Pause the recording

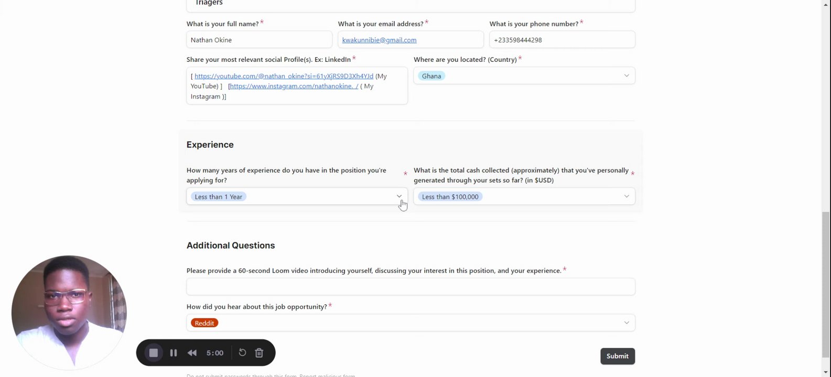174,353
